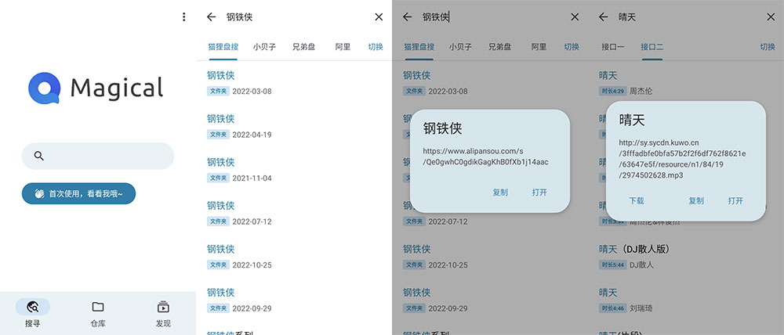Click the search magnifier icon in the search box
This screenshot has width=784, height=335.
39,157
